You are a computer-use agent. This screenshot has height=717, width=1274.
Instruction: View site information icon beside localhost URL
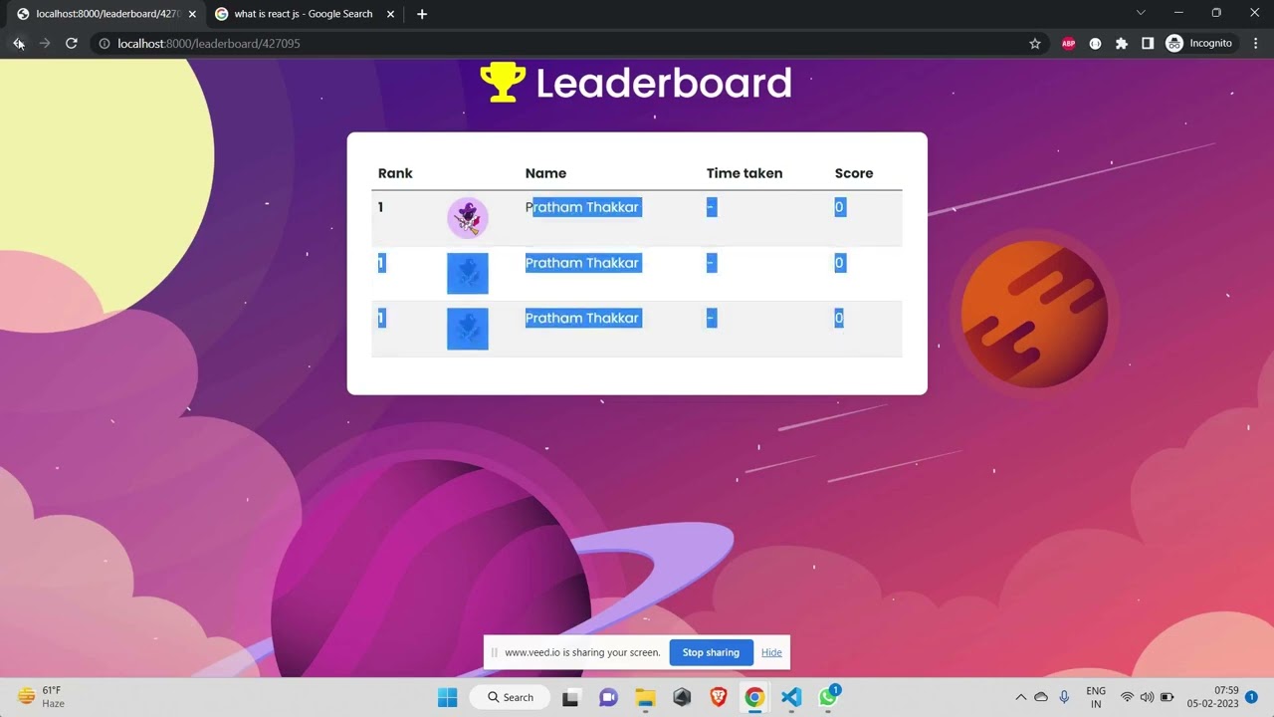104,44
